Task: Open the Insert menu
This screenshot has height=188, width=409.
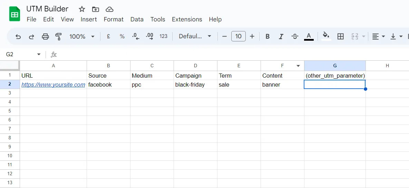Action: [x=89, y=19]
